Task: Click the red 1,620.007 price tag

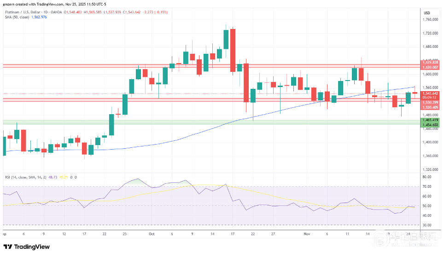Action: [x=429, y=67]
